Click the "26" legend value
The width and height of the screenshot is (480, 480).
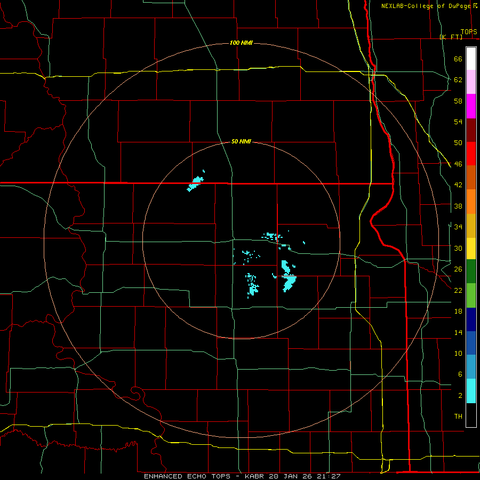click(x=458, y=269)
